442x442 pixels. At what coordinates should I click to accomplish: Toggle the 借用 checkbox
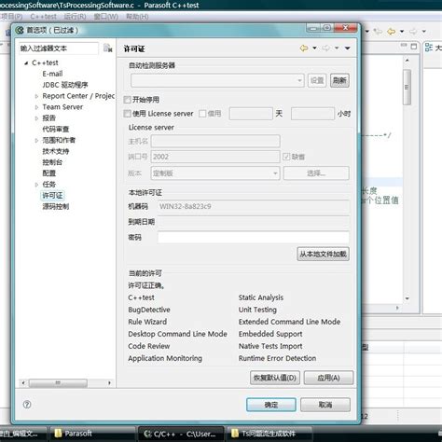click(x=202, y=114)
